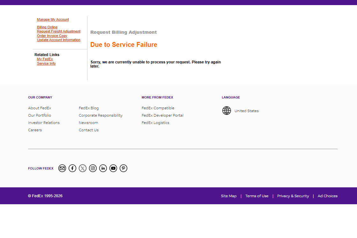Open Site Map in bottom bar
The width and height of the screenshot is (357, 238).
coord(229,196)
